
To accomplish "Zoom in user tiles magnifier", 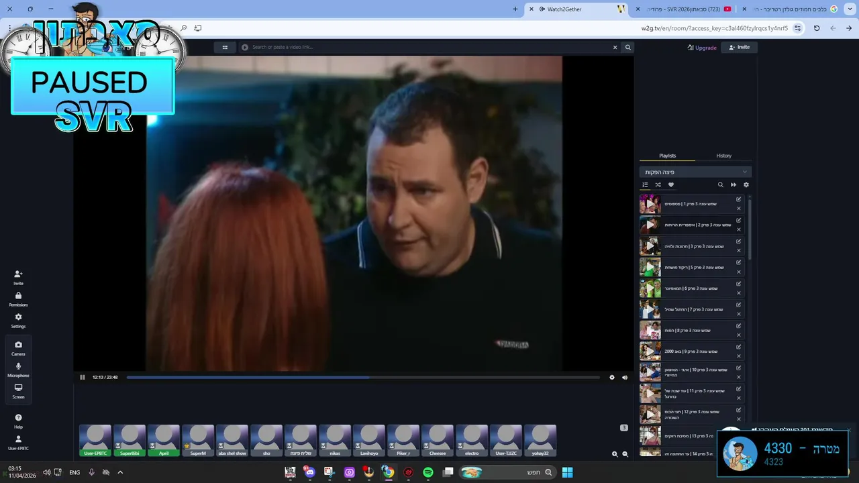I will pyautogui.click(x=615, y=454).
